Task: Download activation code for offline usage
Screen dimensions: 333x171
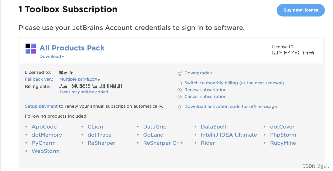Action: pyautogui.click(x=230, y=106)
